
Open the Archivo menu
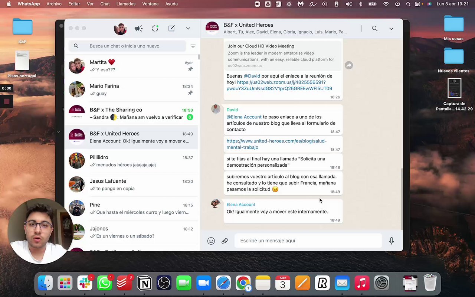pyautogui.click(x=54, y=4)
